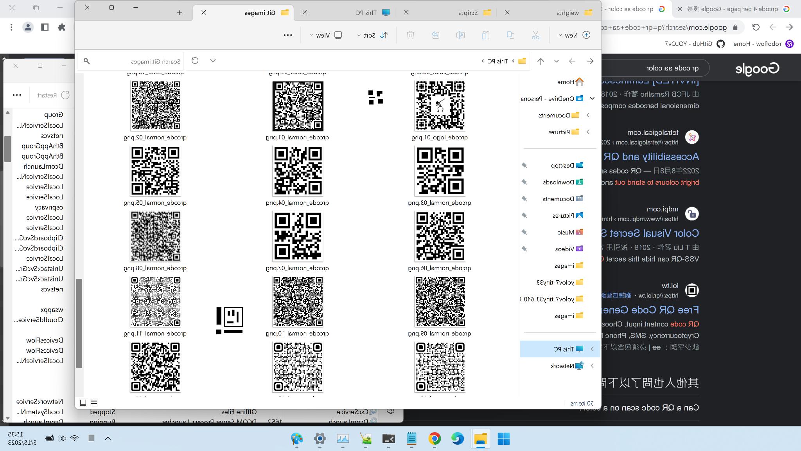Expand the OneDrive Documents folder chevron
This screenshot has width=801, height=451.
[588, 115]
